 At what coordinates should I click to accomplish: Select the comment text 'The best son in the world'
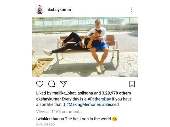pyautogui.click(x=88, y=119)
